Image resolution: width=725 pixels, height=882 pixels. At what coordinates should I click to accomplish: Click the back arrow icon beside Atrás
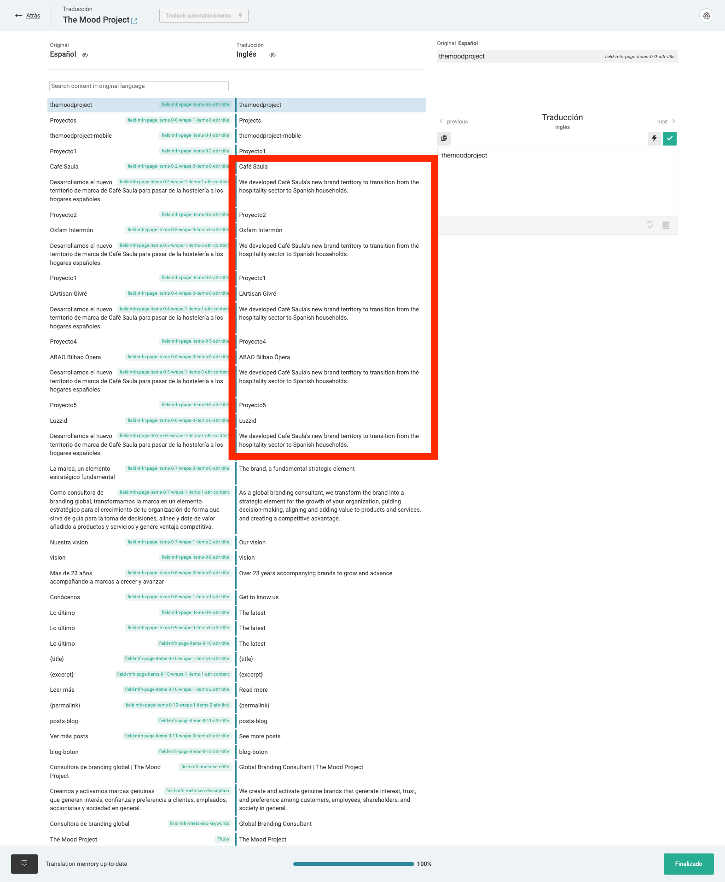point(19,16)
